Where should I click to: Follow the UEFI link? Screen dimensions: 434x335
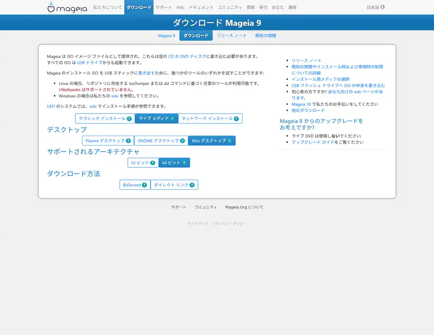coord(51,107)
